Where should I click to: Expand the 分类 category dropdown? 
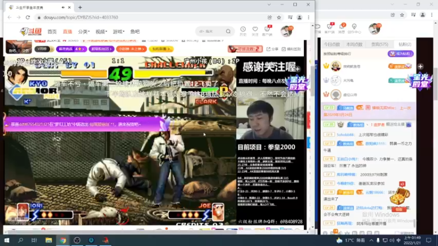[x=84, y=32]
